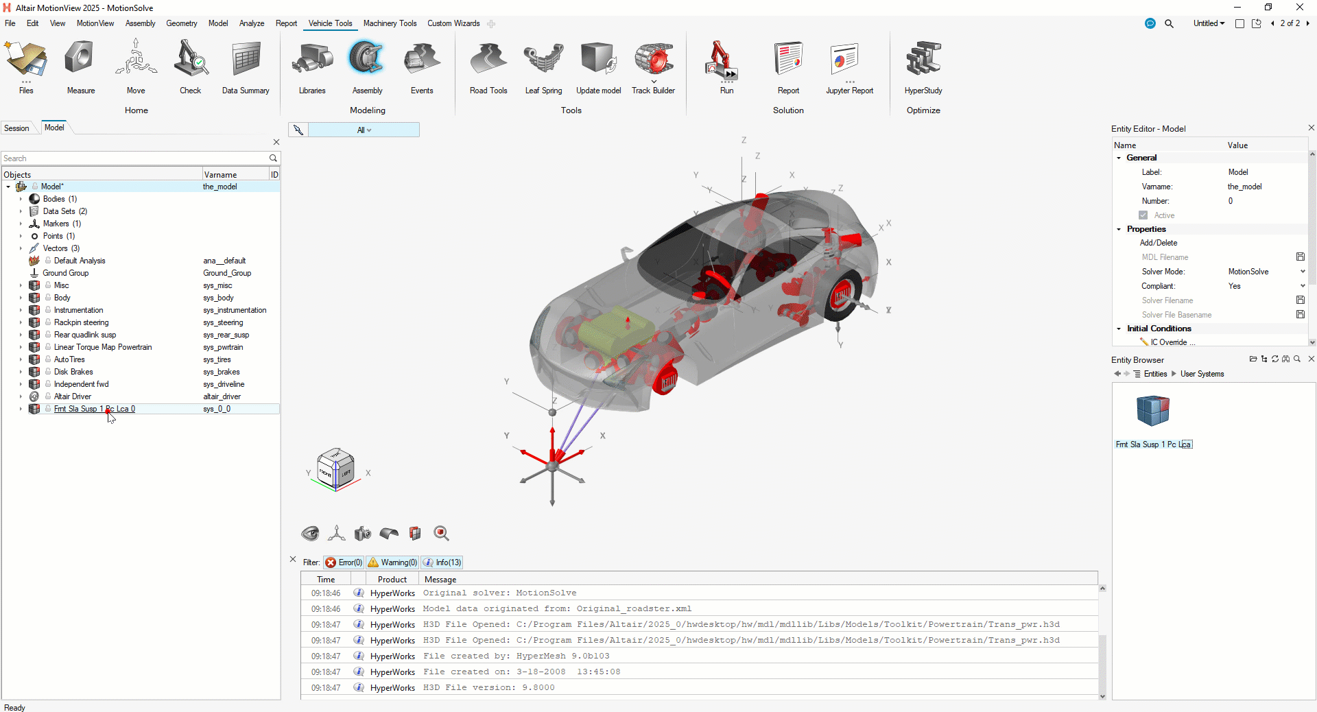Click the Search field in model browser
Viewport: 1317px width, 712px height.
pos(135,158)
